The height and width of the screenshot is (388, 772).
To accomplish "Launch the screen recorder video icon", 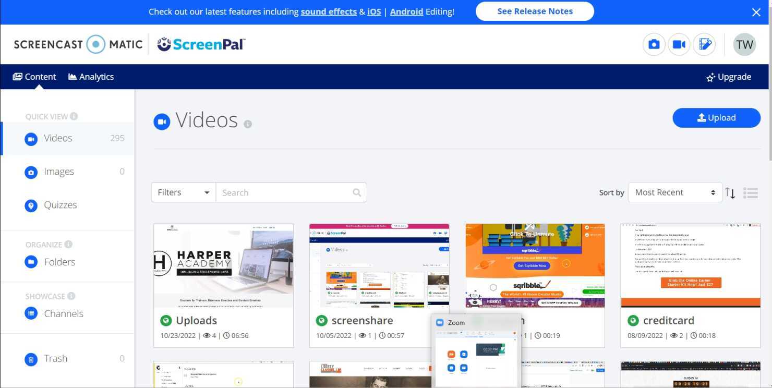I will coord(679,44).
